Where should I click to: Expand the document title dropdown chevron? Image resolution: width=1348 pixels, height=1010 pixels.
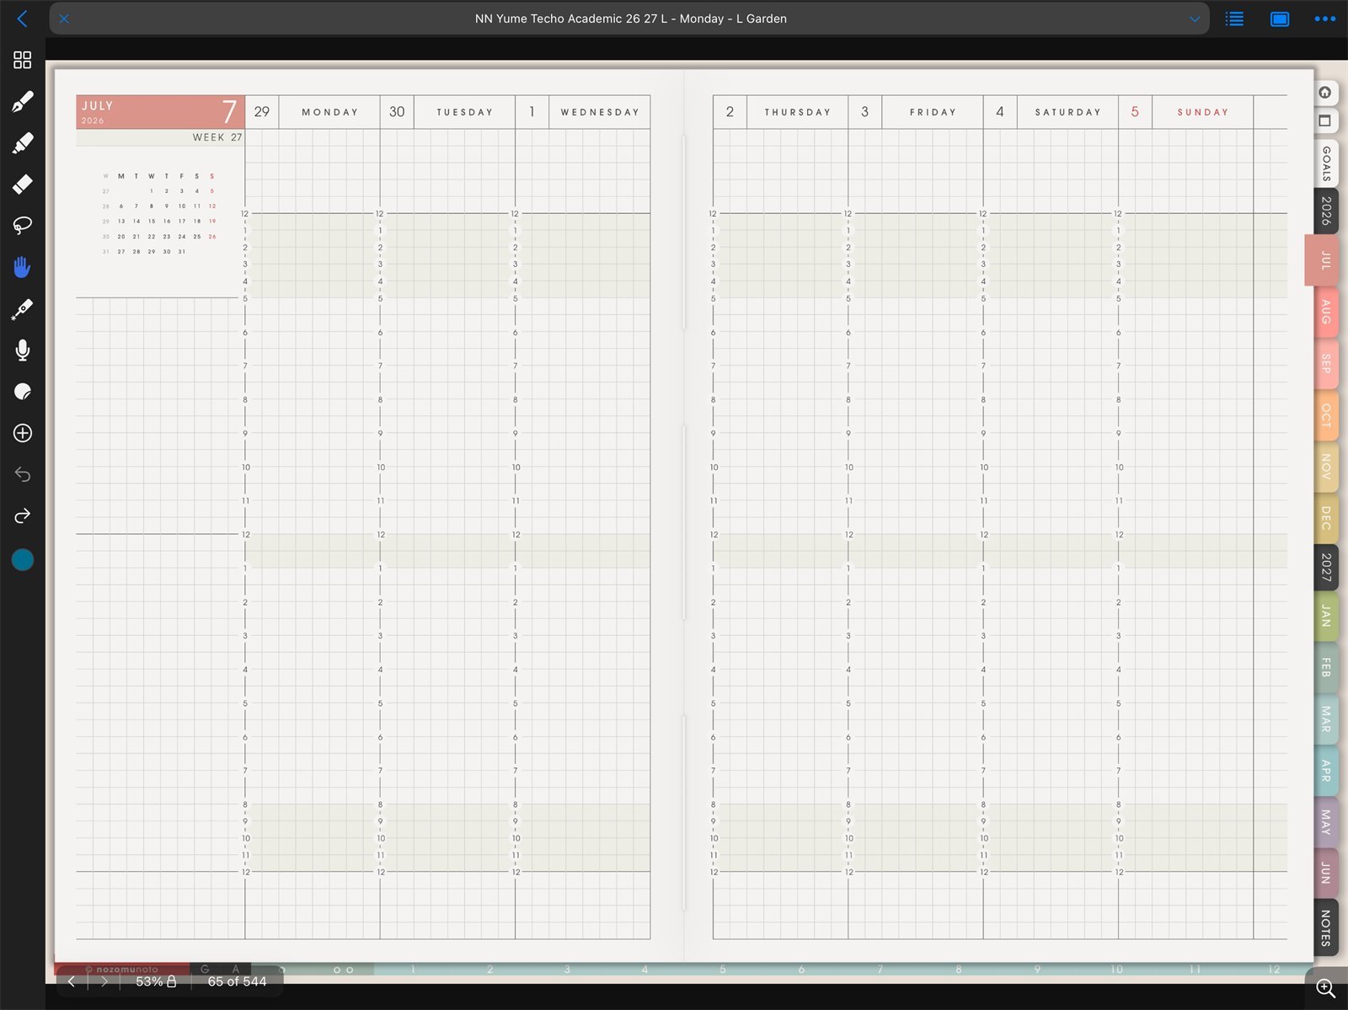click(1194, 19)
